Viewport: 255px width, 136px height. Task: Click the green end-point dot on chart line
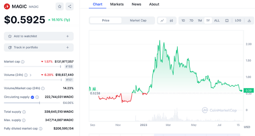tap(241, 91)
